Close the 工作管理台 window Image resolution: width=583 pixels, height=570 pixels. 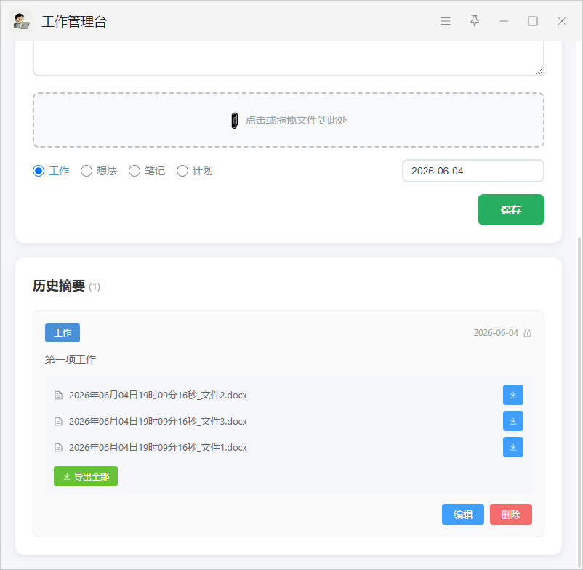(562, 21)
